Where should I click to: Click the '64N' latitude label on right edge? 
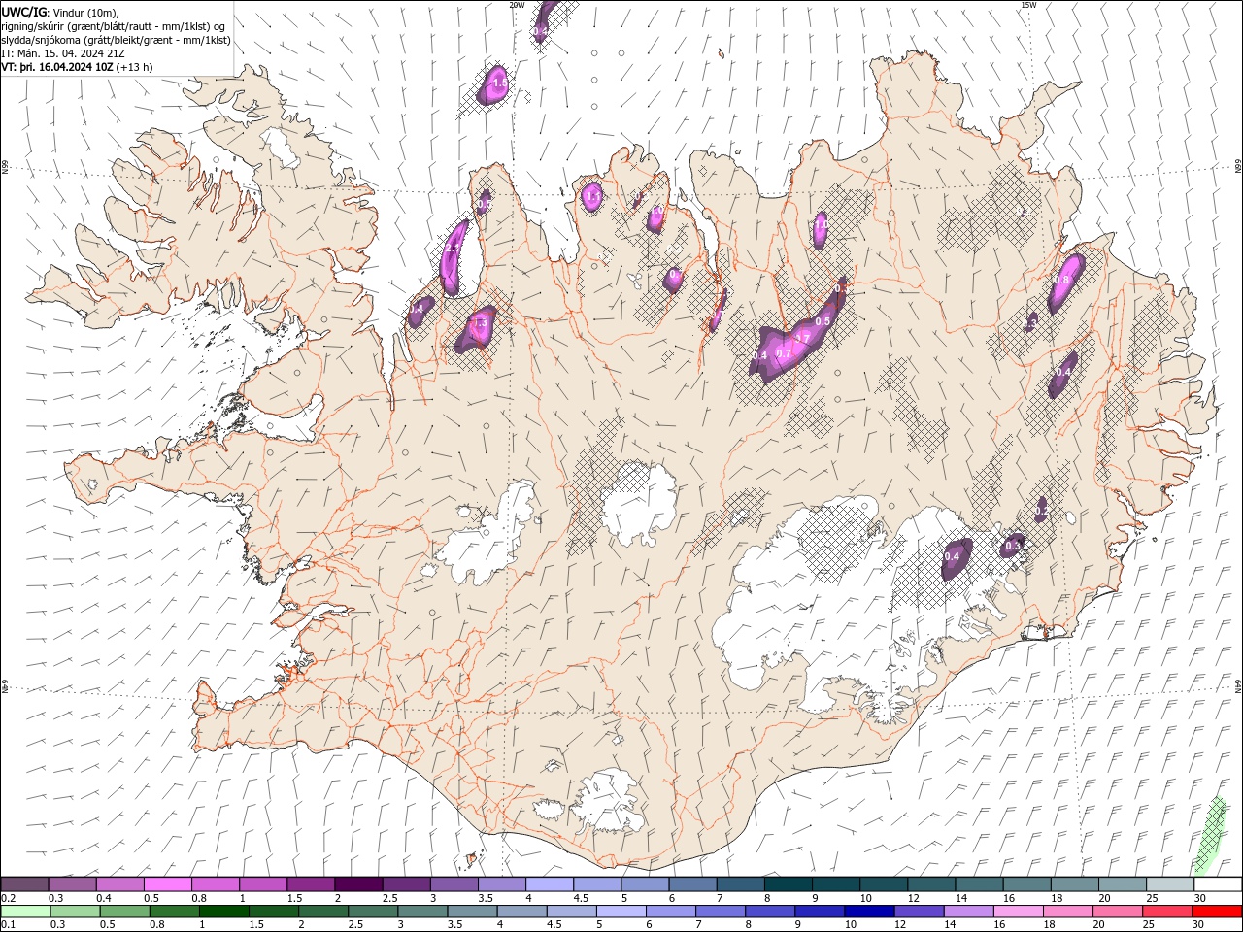(1238, 685)
